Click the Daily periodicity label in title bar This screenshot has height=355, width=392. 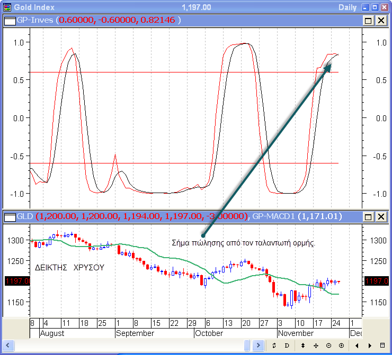(349, 7)
